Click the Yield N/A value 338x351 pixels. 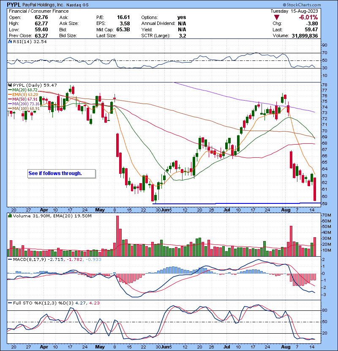tap(182, 30)
